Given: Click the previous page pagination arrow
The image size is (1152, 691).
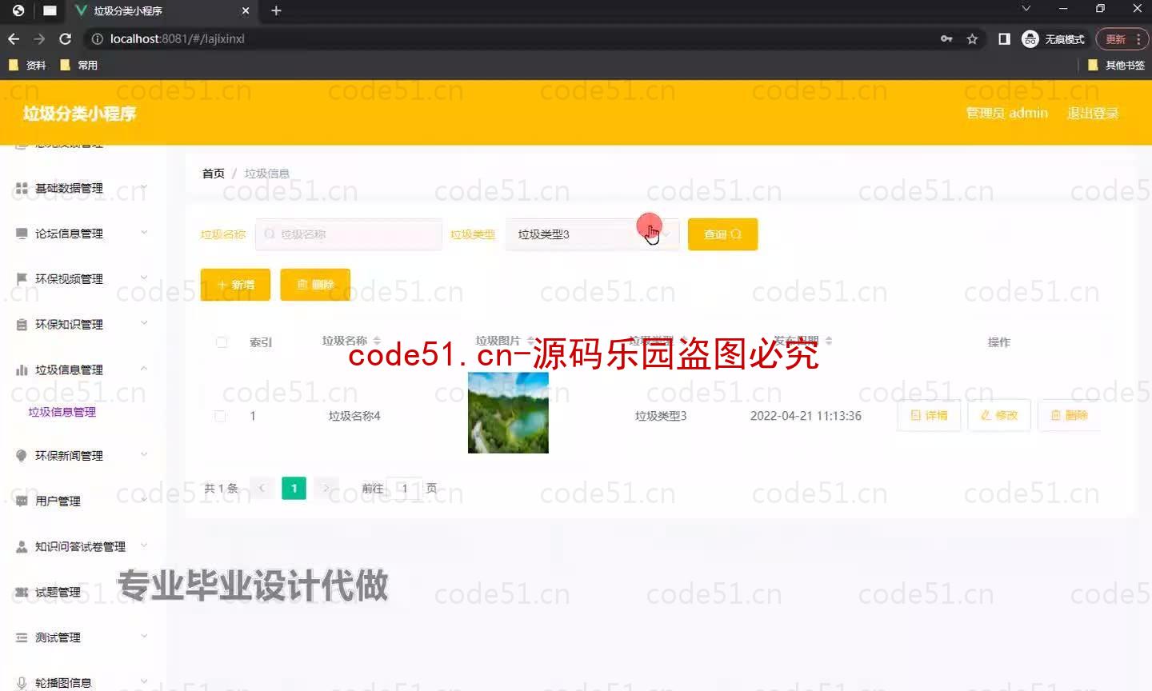Looking at the screenshot, I should click(262, 488).
